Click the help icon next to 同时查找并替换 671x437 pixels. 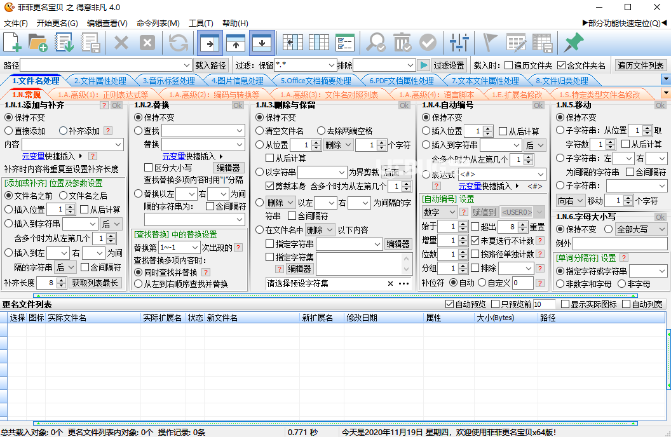(x=206, y=272)
